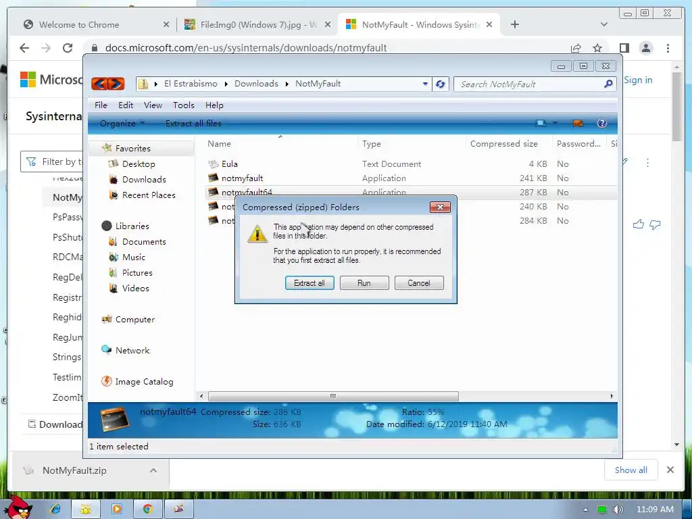Open the Chrome three-dot menu
The image size is (692, 519).
[x=668, y=48]
